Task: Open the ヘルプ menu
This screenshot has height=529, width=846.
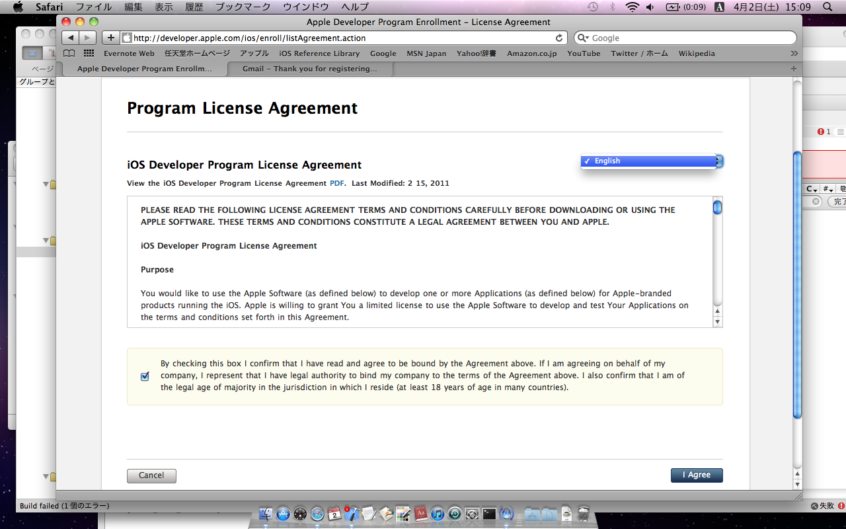Action: (x=355, y=7)
